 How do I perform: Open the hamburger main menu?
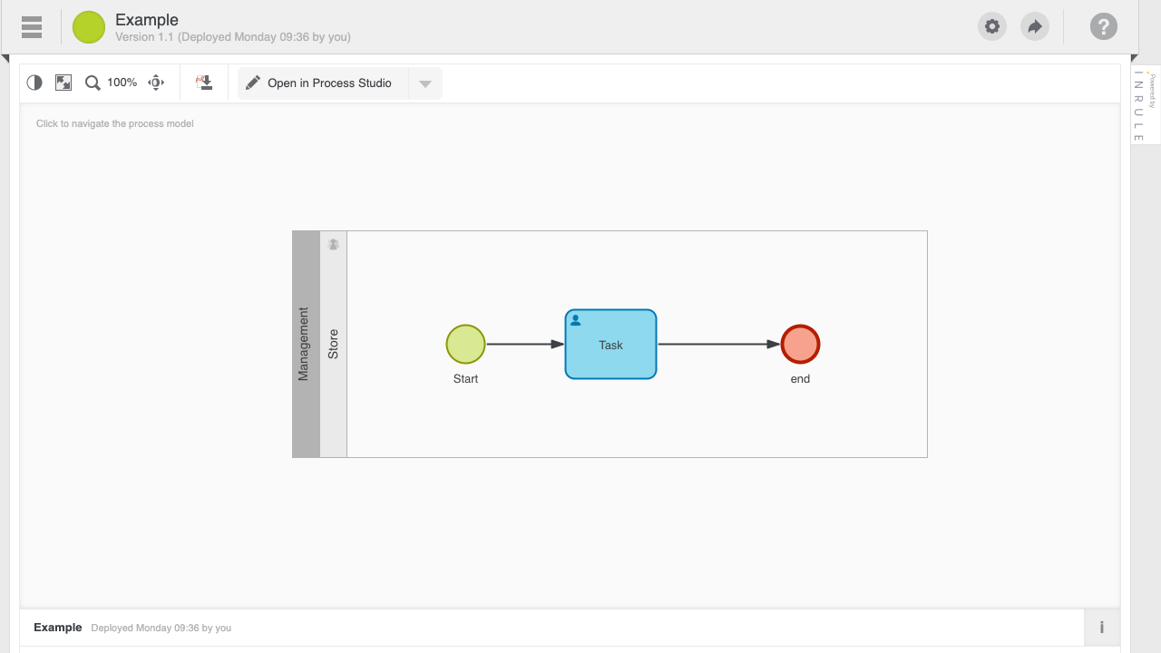(32, 27)
